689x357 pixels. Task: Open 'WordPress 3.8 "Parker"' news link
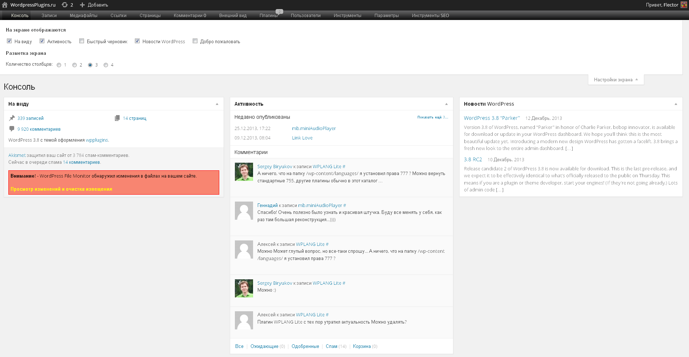coord(492,118)
